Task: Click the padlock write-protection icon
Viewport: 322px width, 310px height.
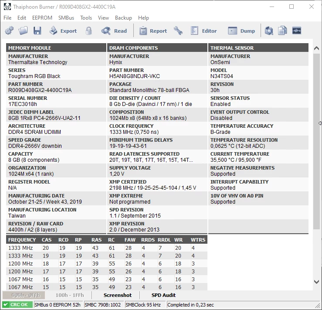Action: (x=89, y=31)
